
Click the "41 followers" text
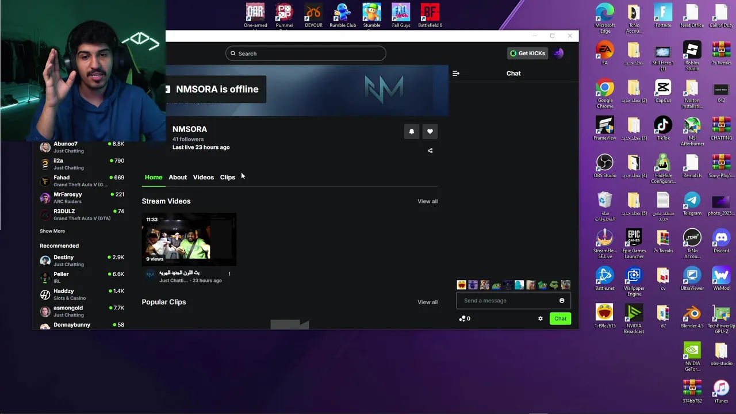point(188,139)
